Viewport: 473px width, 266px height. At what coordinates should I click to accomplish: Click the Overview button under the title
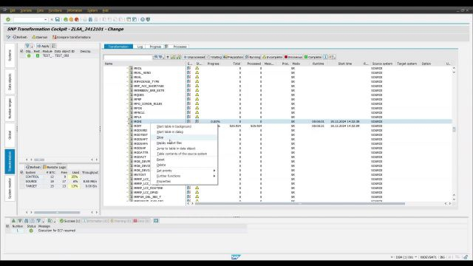[x=40, y=37]
